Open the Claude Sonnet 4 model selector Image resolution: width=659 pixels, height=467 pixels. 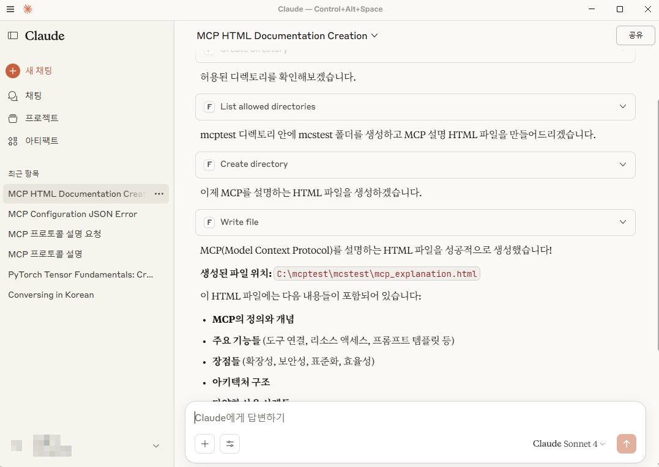click(568, 444)
